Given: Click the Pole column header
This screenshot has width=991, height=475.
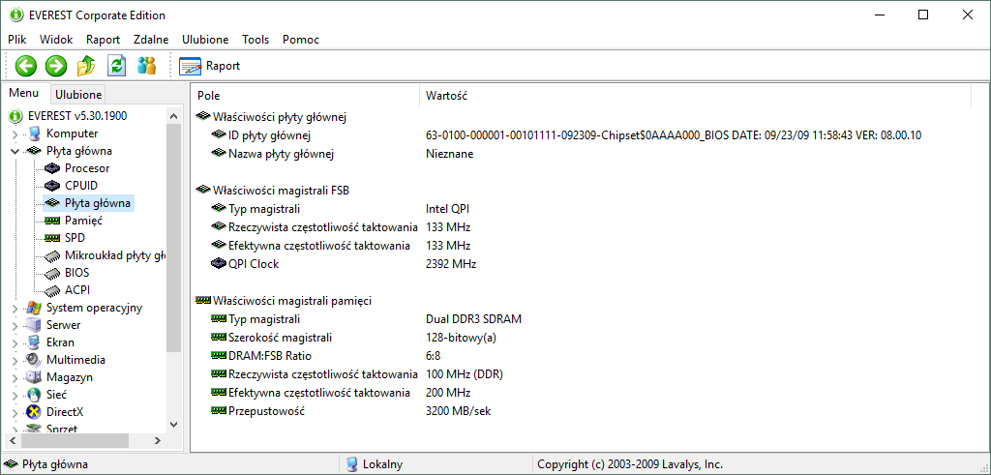Looking at the screenshot, I should click(x=209, y=96).
